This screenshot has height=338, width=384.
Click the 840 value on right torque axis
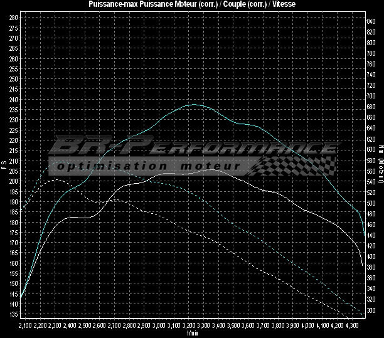click(x=370, y=21)
